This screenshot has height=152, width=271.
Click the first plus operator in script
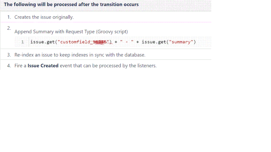[x=116, y=42]
